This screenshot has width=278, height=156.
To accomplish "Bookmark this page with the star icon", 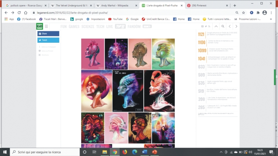I will pyautogui.click(x=244, y=13).
